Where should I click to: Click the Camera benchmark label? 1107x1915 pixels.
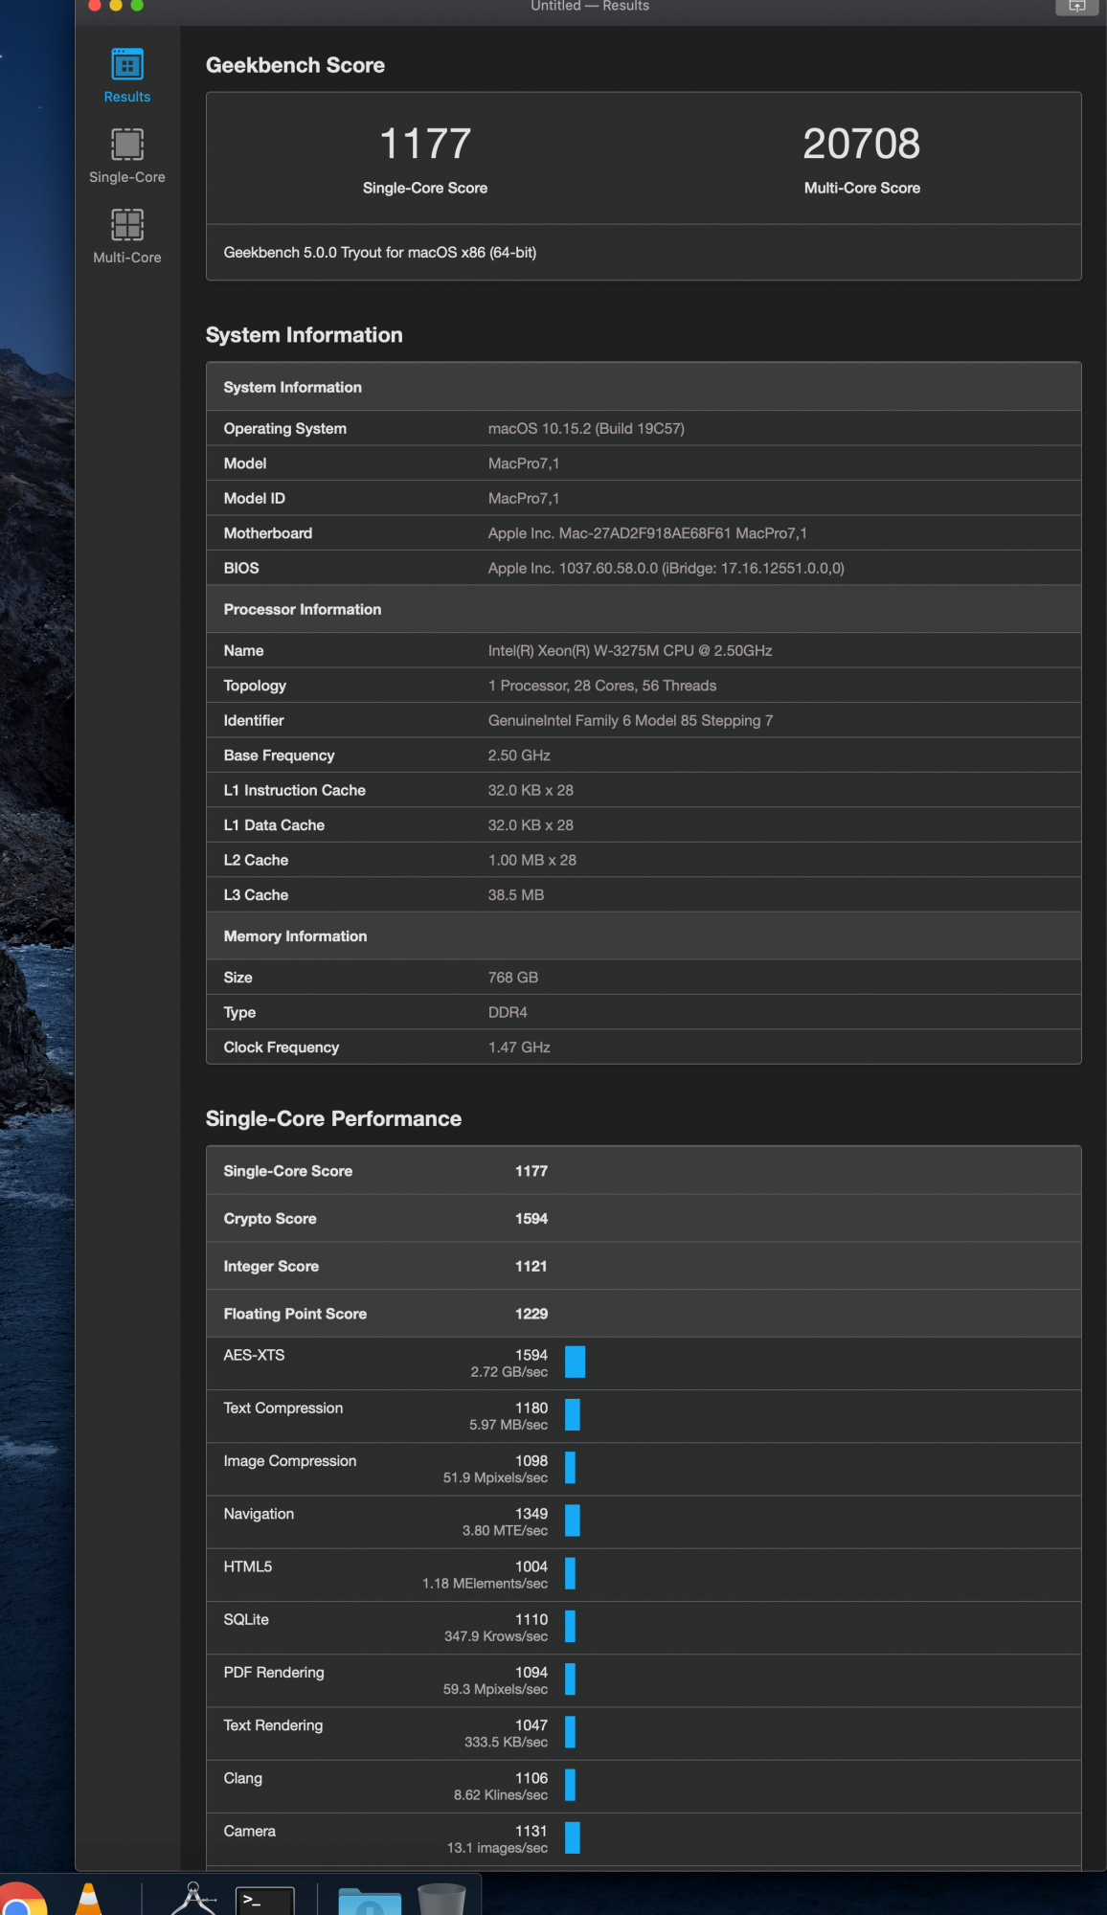pyautogui.click(x=250, y=1832)
